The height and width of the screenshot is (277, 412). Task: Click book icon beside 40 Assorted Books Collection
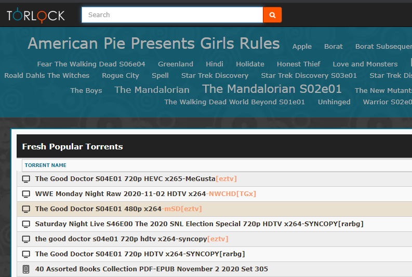click(26, 269)
